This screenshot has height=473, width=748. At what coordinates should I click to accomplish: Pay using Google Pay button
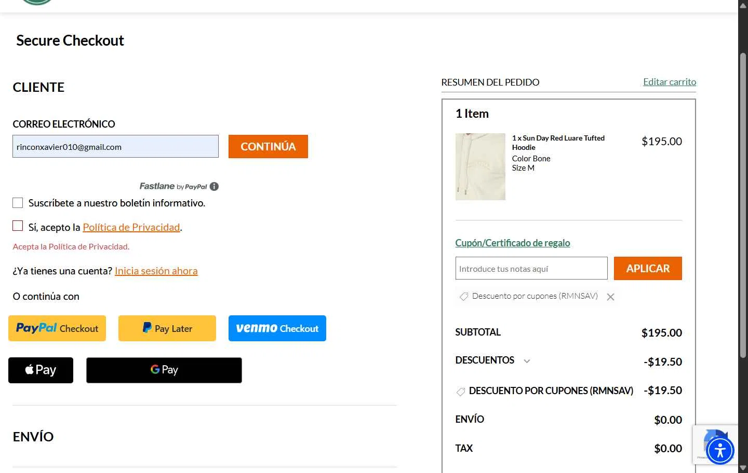164,370
